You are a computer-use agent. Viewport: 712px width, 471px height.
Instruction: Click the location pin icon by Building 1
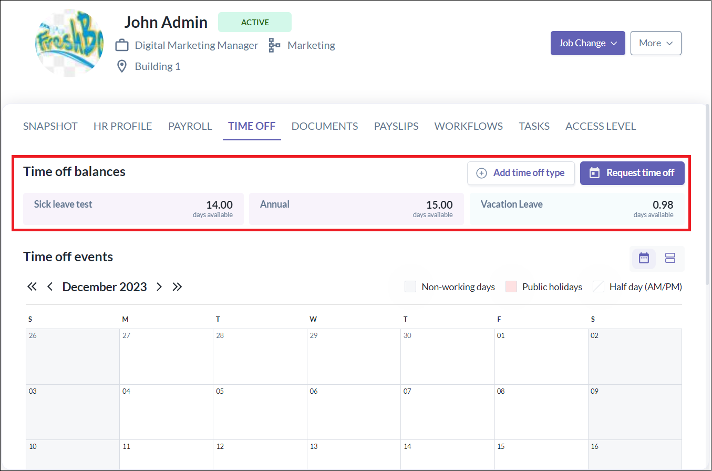(122, 66)
